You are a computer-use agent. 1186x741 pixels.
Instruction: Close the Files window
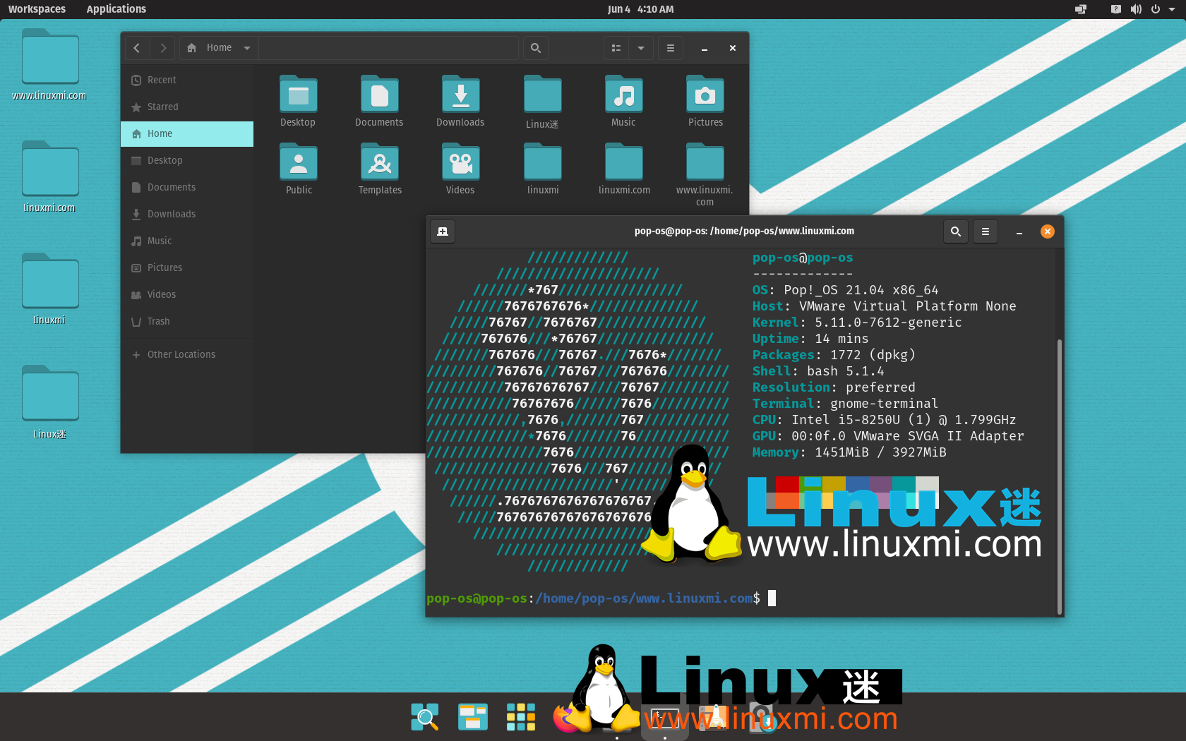(x=733, y=48)
